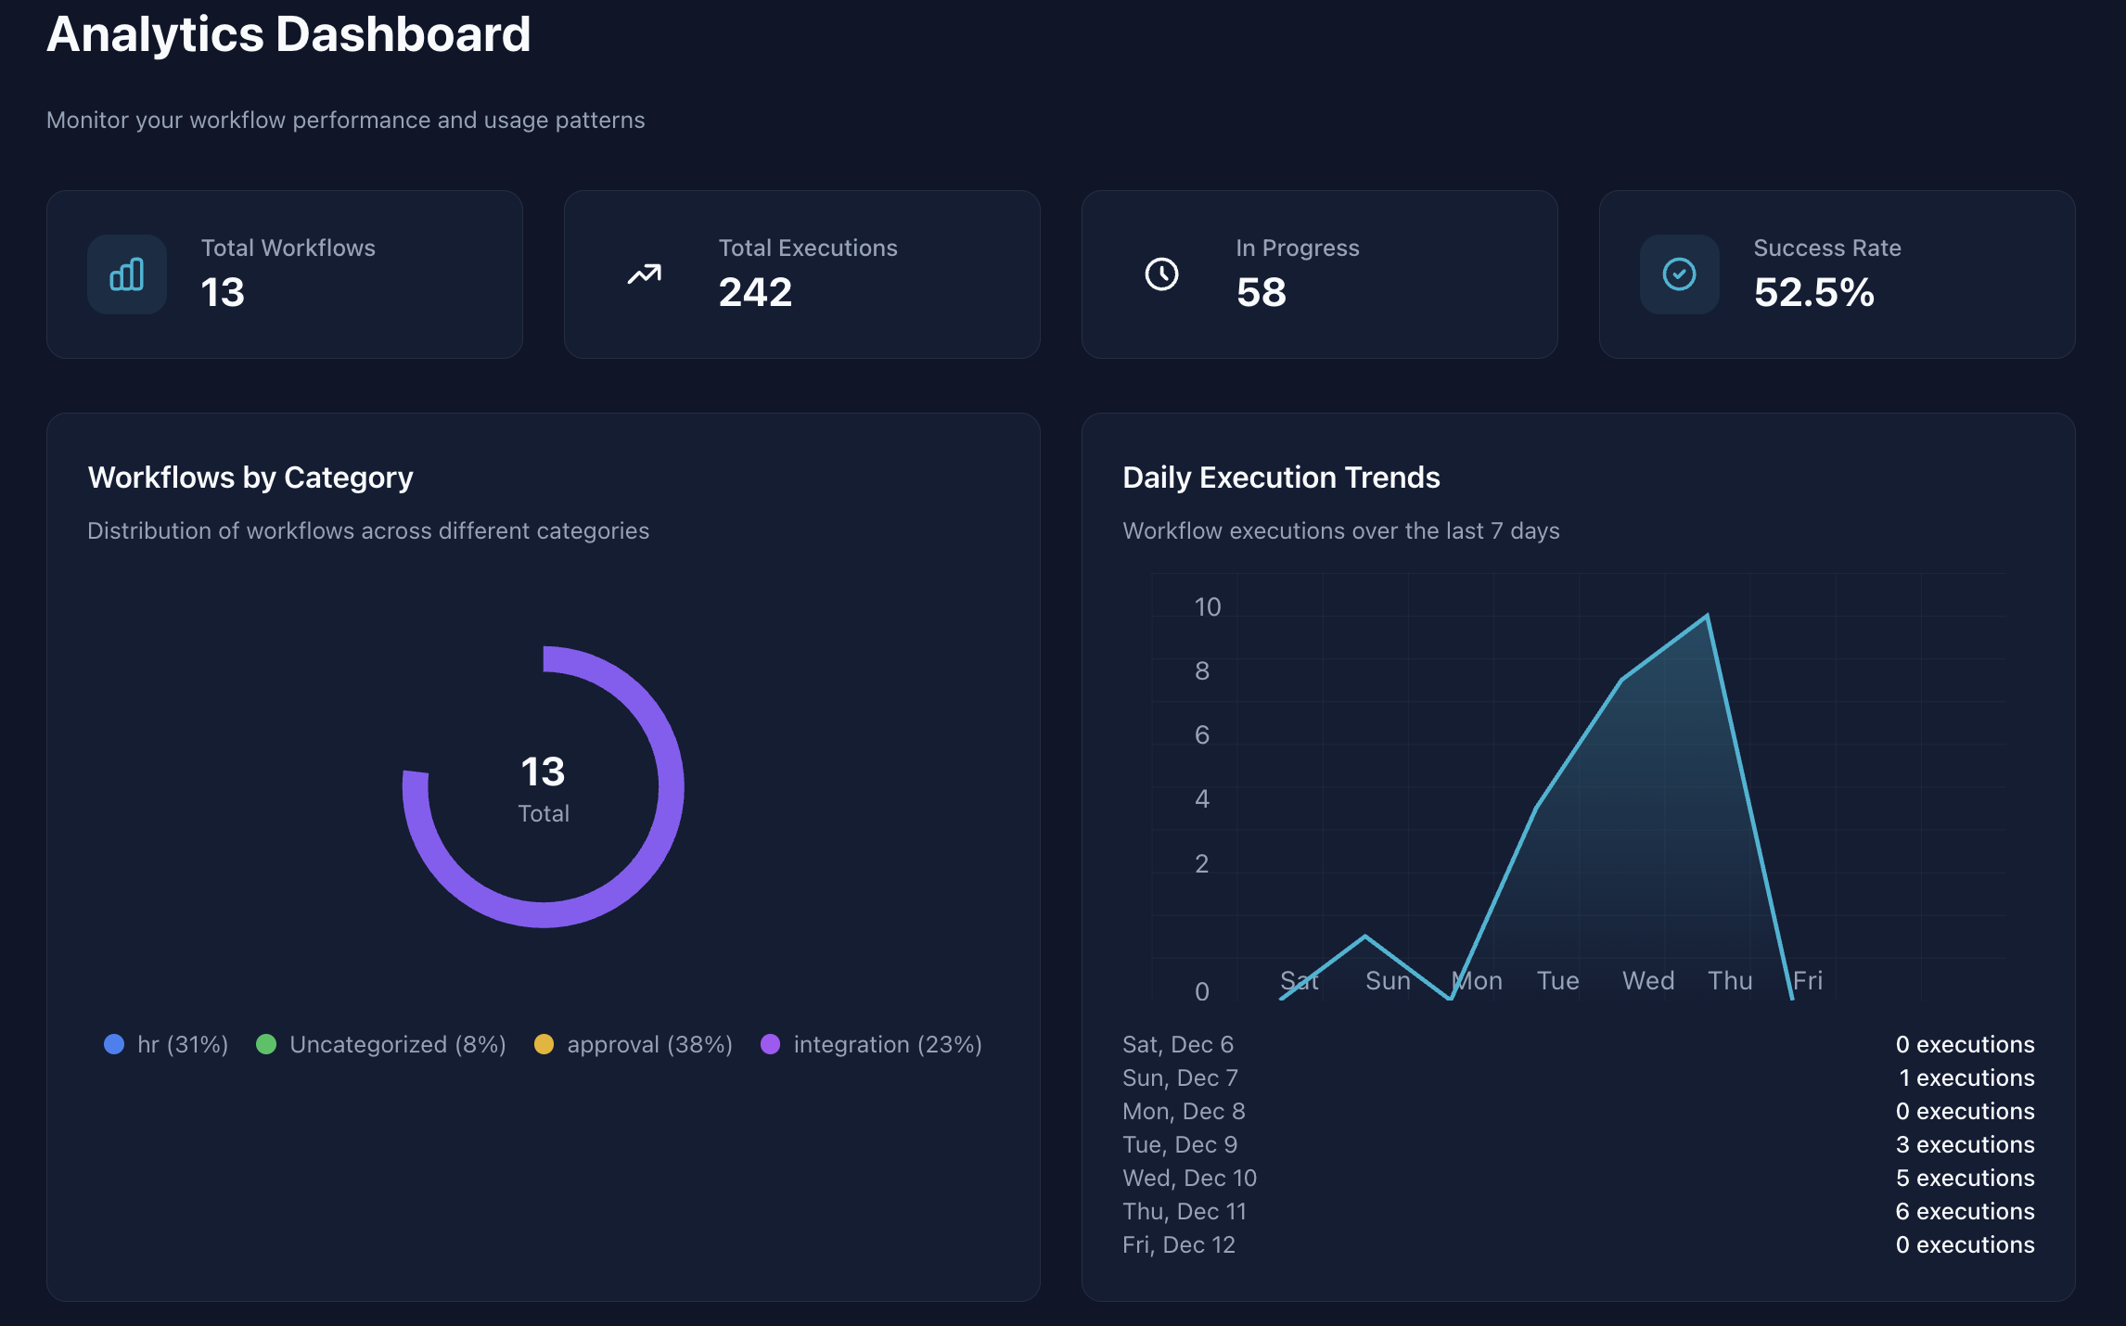
Task: Select the blue hr legend dot
Action: coord(113,1044)
